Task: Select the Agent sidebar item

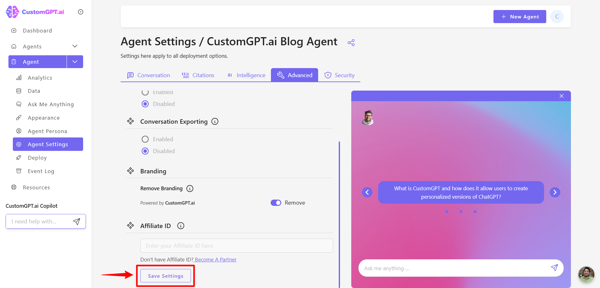Action: 37,62
